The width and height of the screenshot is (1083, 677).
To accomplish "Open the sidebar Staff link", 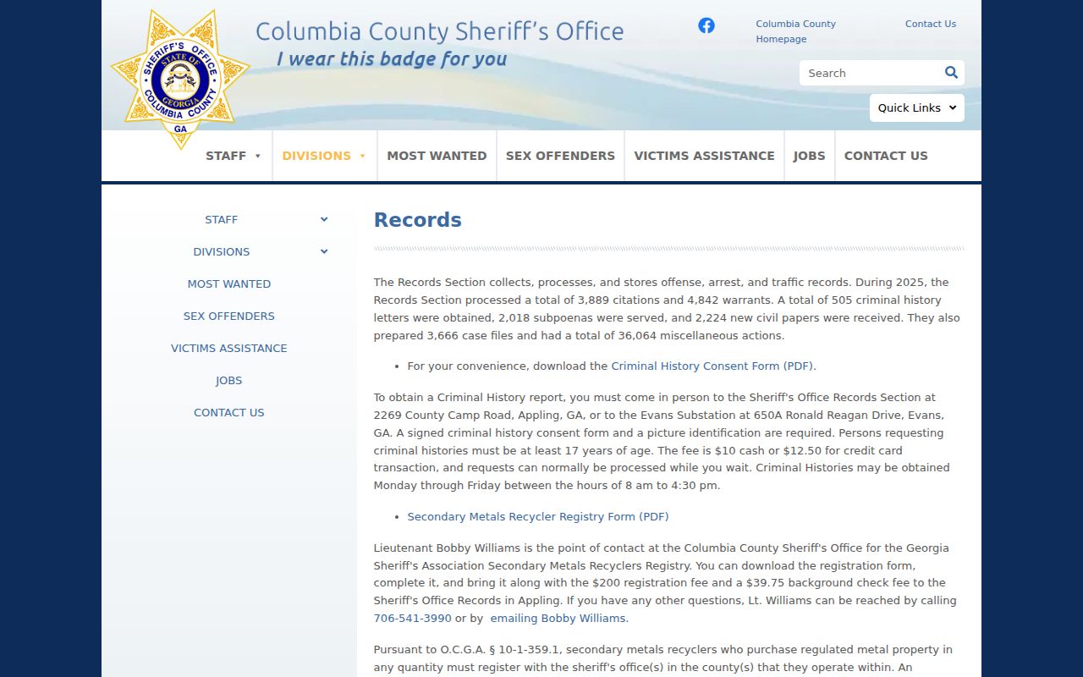I will (221, 219).
